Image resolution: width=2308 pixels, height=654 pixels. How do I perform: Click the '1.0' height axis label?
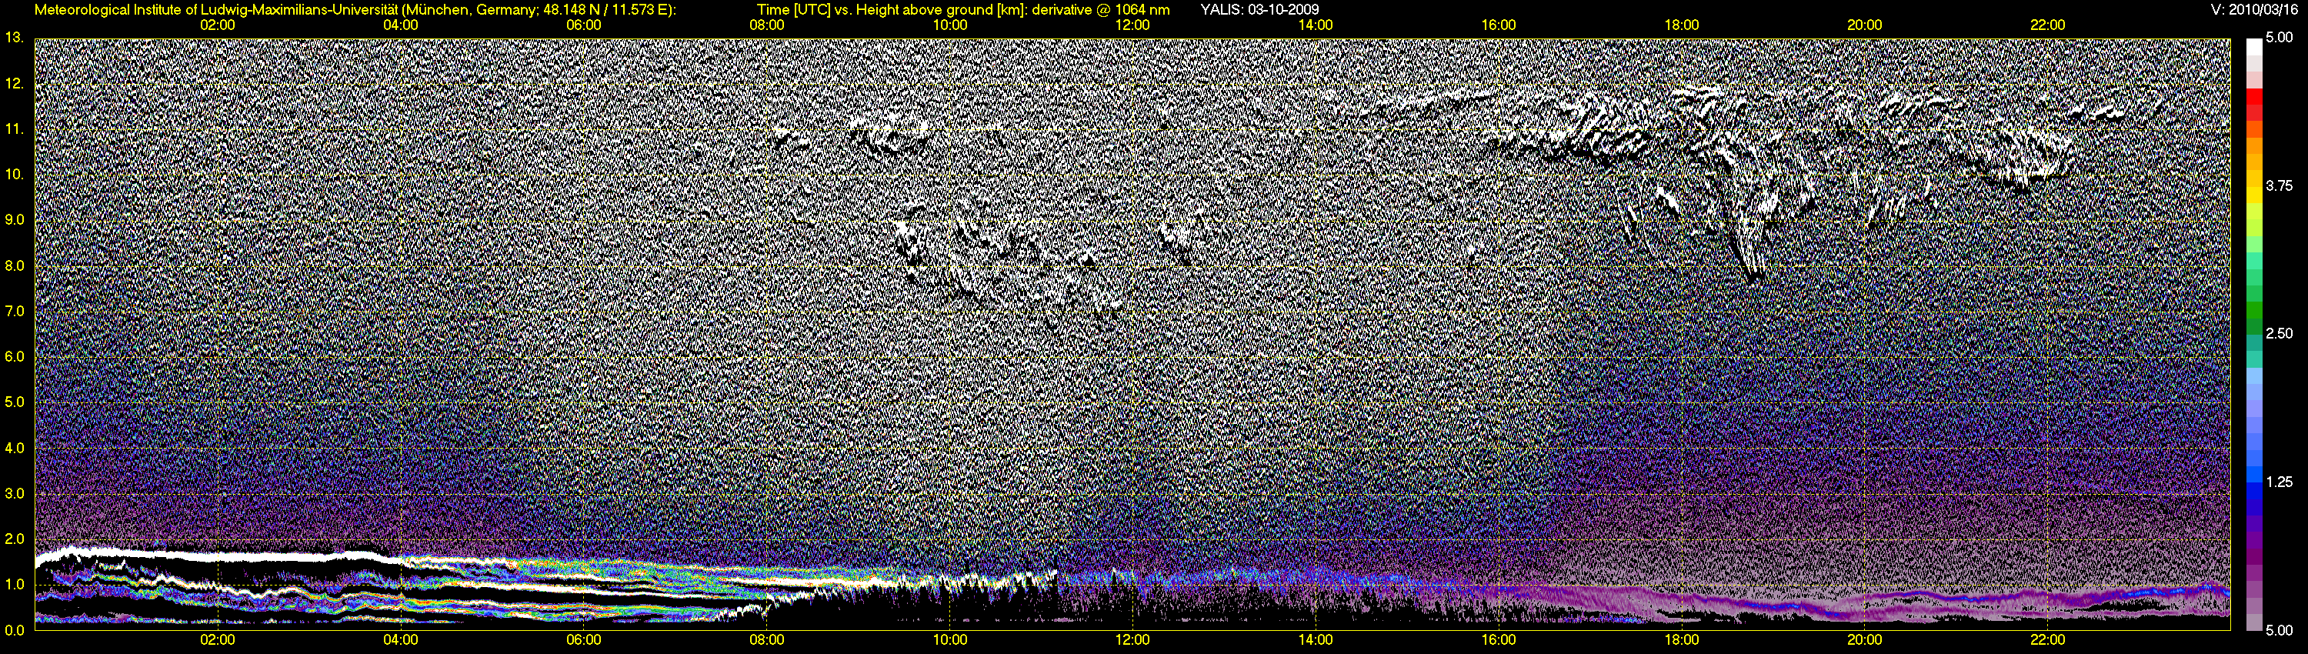(x=15, y=584)
